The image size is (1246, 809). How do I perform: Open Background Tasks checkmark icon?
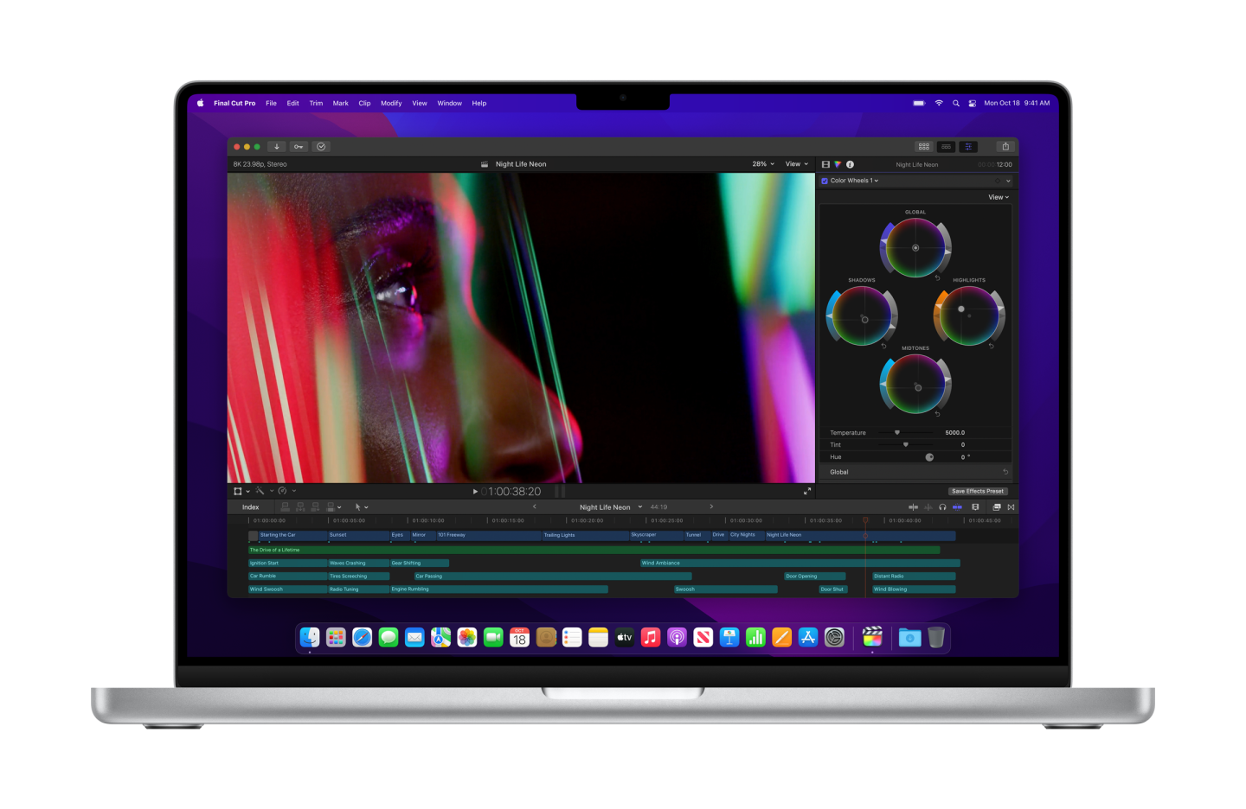[321, 147]
